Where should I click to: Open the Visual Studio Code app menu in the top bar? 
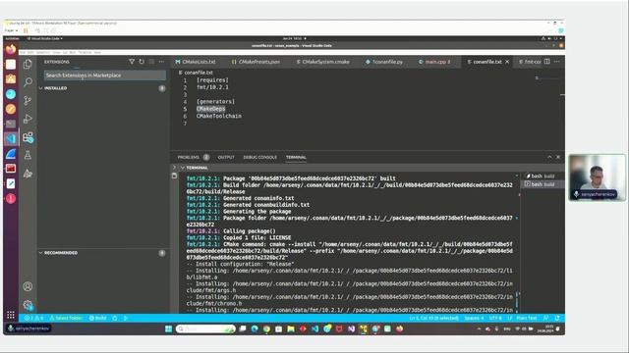(x=44, y=38)
